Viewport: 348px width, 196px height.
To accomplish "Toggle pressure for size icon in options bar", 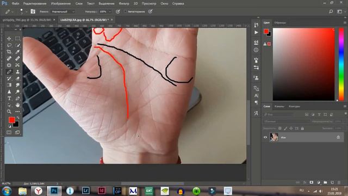I will pos(150,11).
